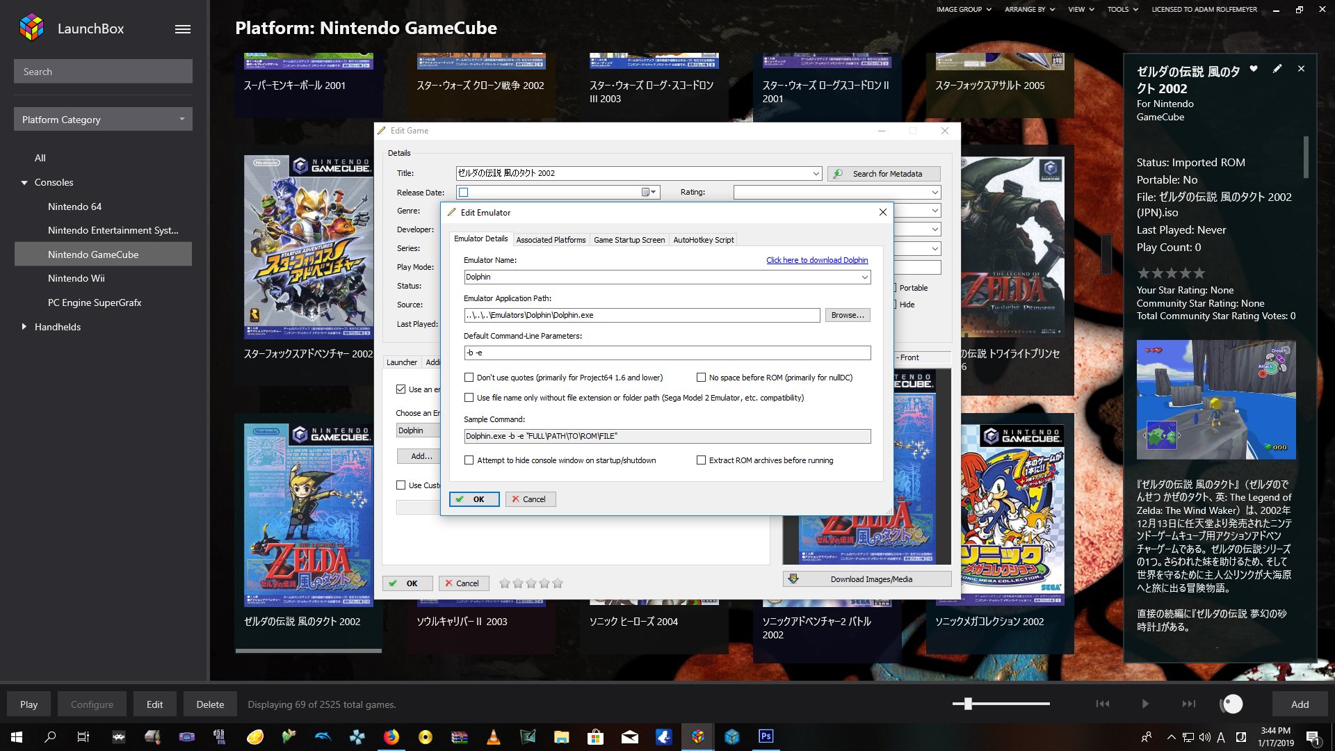This screenshot has height=751, width=1335.
Task: Uncheck Use an emulator checkbox
Action: point(401,389)
